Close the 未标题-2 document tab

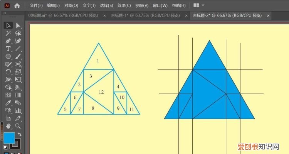pyautogui.click(x=268, y=16)
